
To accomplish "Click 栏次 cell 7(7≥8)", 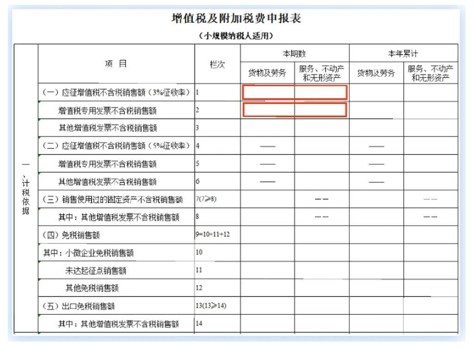I will [217, 199].
